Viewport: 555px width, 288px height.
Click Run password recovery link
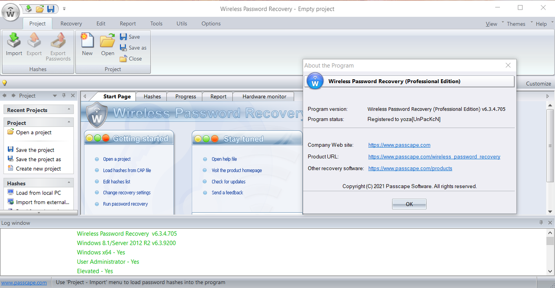click(x=125, y=204)
